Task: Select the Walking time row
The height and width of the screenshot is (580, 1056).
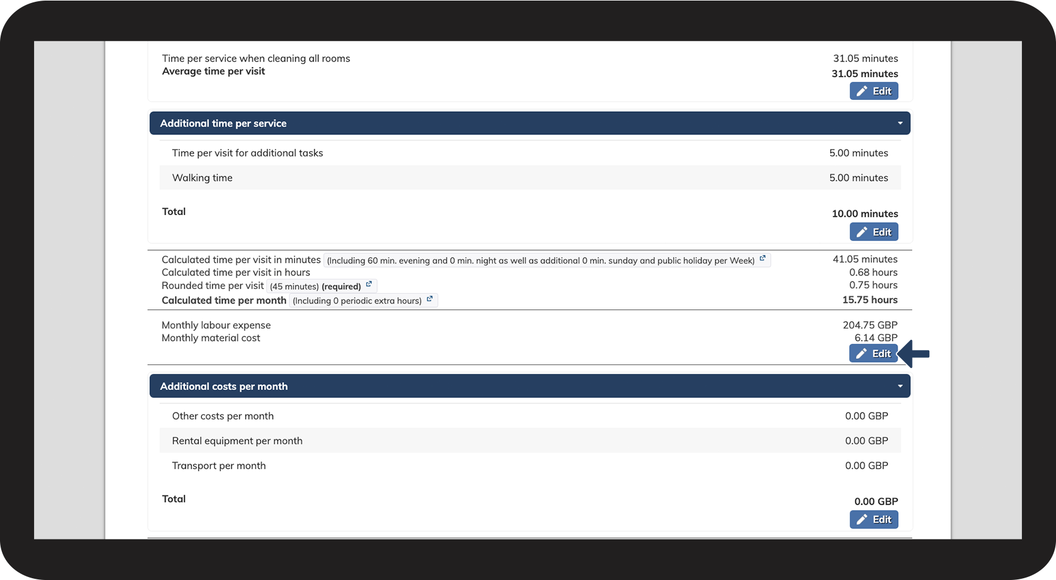Action: pyautogui.click(x=529, y=178)
